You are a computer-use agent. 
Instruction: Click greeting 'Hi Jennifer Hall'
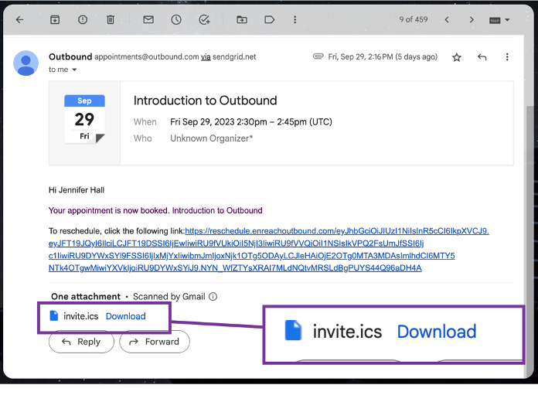pos(77,190)
